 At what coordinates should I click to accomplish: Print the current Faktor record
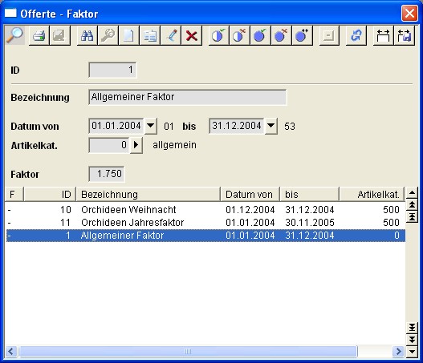pyautogui.click(x=39, y=35)
